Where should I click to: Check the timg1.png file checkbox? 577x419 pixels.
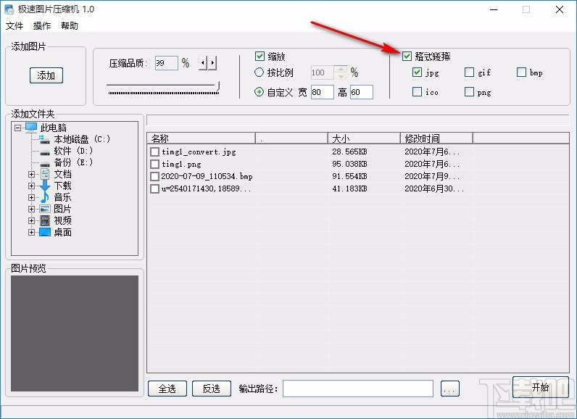154,164
